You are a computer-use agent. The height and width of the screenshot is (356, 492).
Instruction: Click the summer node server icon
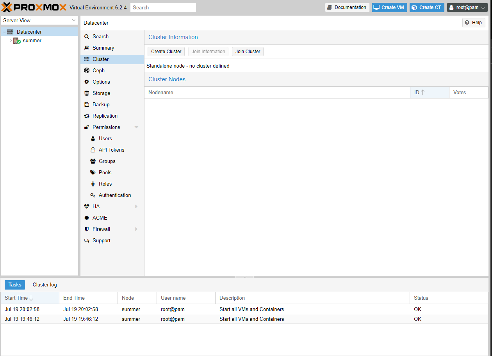tap(17, 41)
